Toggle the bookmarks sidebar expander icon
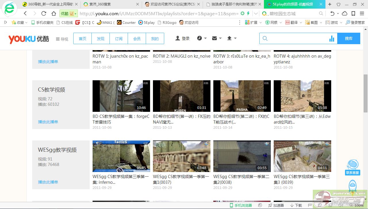This screenshot has width=368, height=209. point(5,22)
